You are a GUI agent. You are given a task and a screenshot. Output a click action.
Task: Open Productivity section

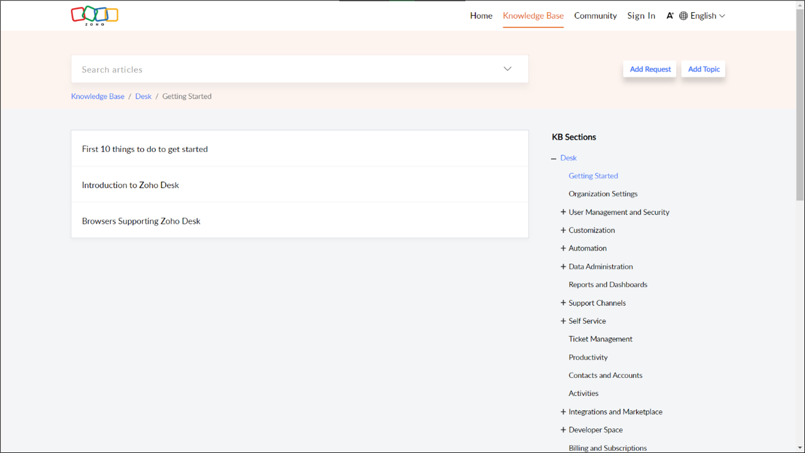click(x=588, y=357)
